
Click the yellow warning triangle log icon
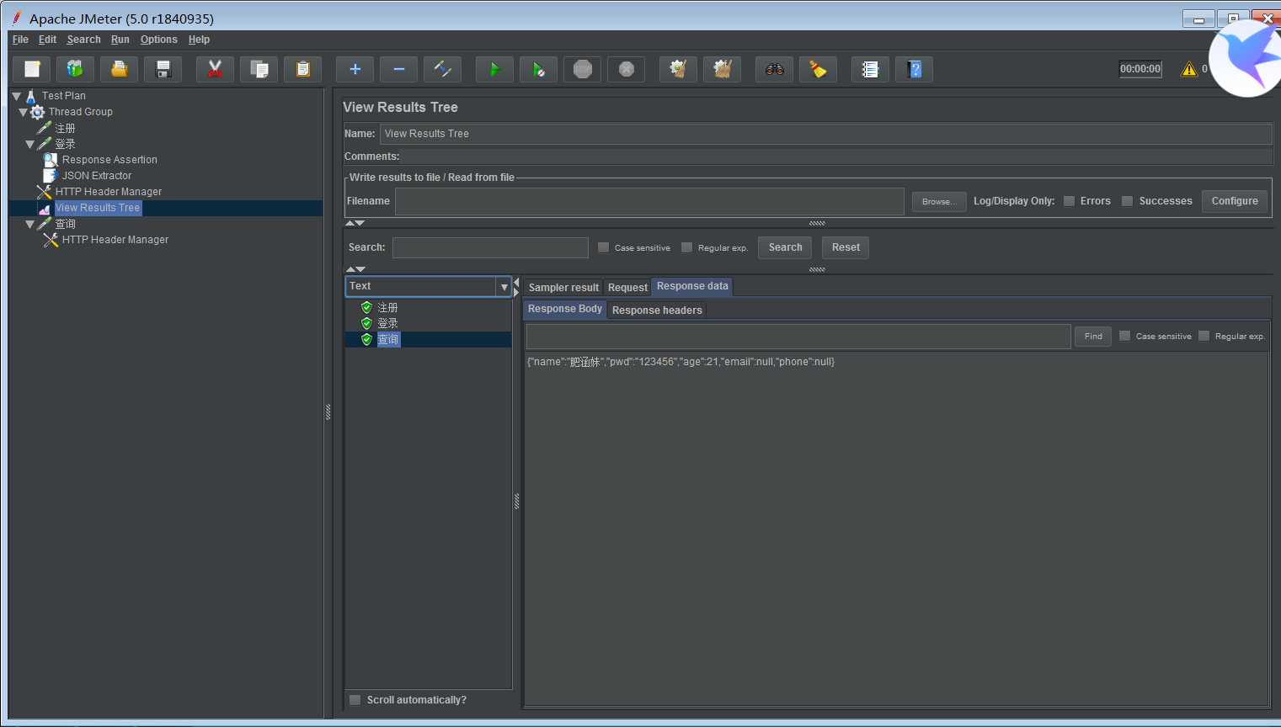tap(1189, 69)
